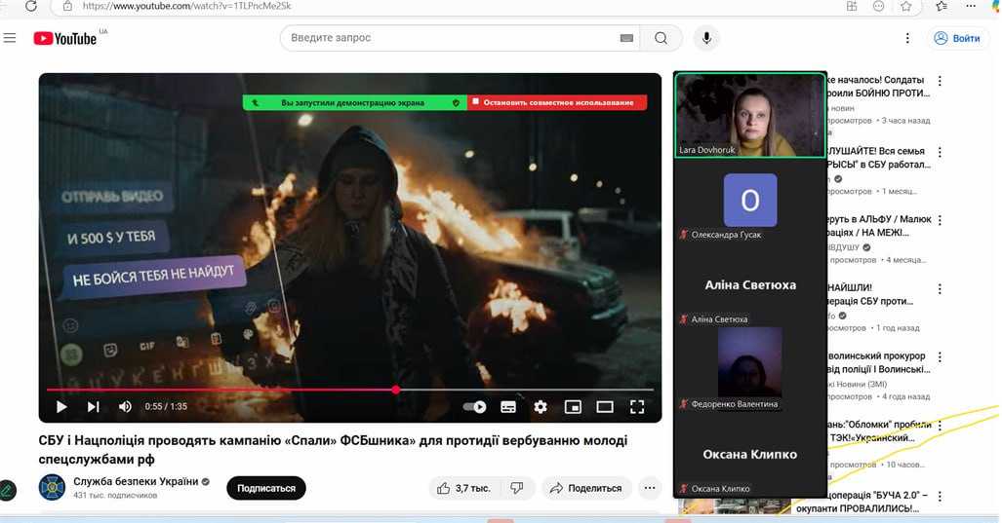Skip to next video in player
The image size is (1002, 523).
pyautogui.click(x=94, y=407)
